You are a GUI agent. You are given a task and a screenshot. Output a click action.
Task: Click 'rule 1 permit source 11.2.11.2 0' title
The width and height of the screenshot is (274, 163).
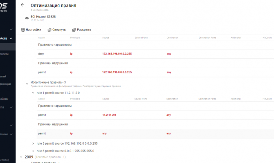58,93
